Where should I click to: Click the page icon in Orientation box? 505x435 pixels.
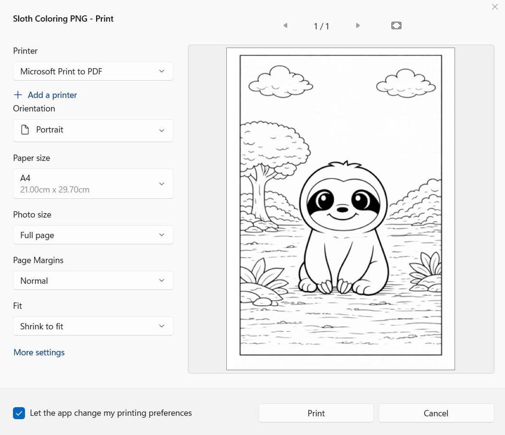click(x=25, y=130)
